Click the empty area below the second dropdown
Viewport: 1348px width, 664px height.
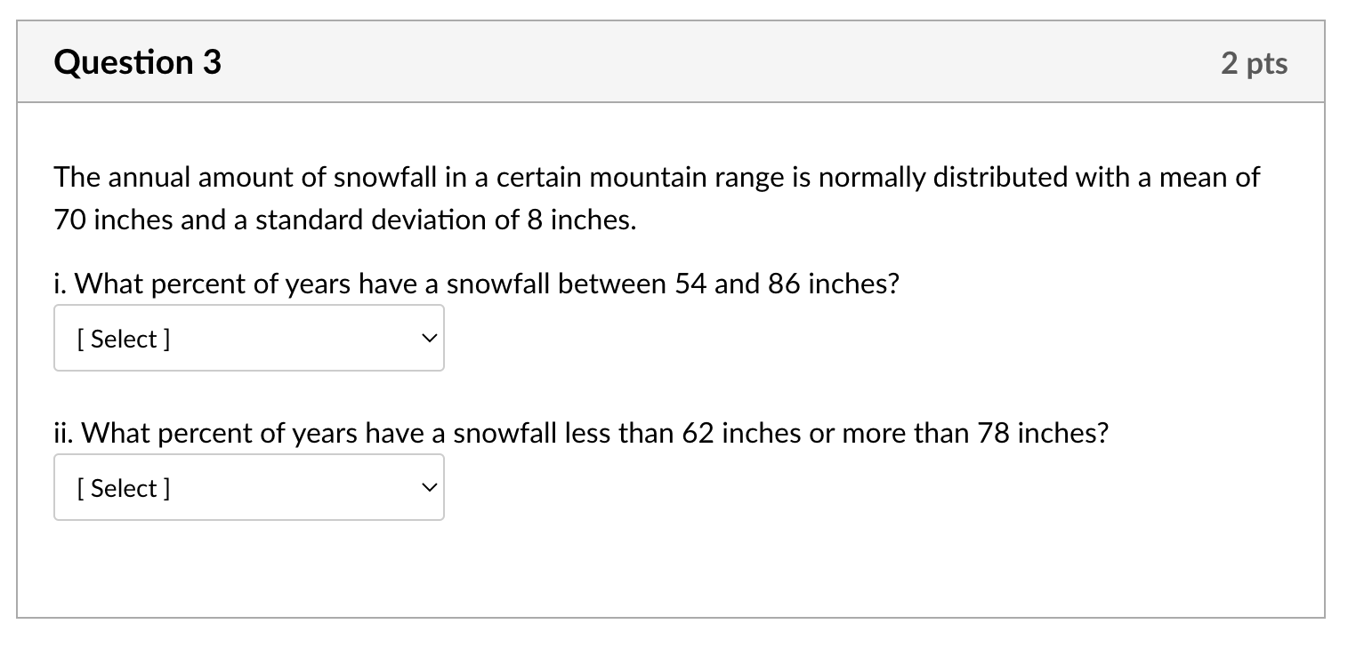point(671,569)
